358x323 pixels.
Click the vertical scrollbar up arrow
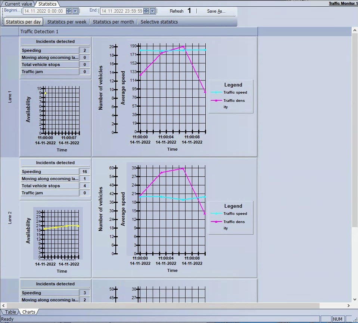point(355,31)
